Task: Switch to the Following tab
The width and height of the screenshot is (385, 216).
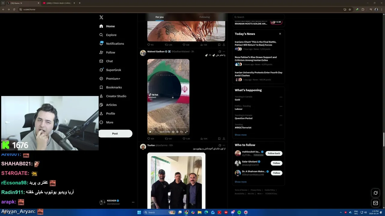Action: click(x=205, y=17)
